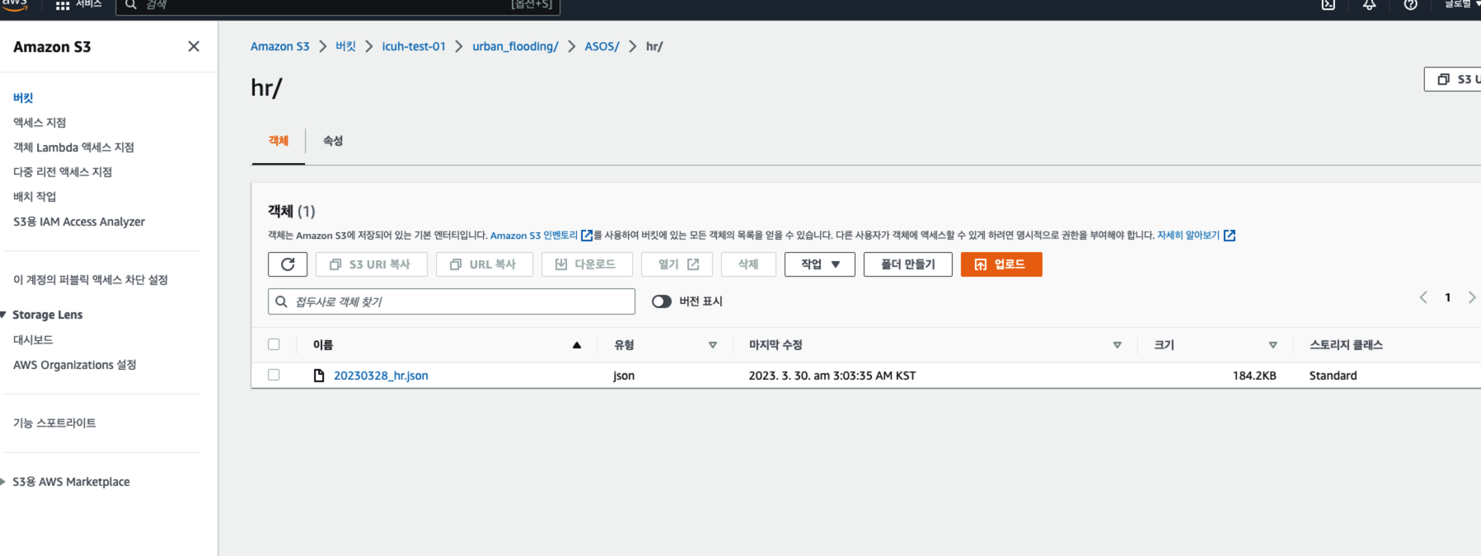Switch to the 속성 tab
Image resolution: width=1481 pixels, height=556 pixels.
click(x=333, y=141)
